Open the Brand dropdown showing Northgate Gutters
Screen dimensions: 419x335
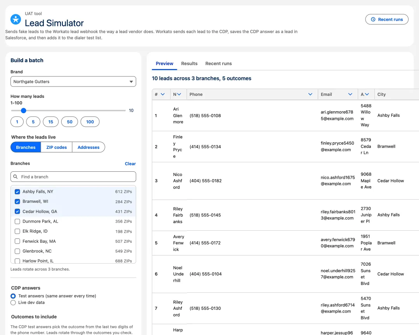click(x=73, y=81)
